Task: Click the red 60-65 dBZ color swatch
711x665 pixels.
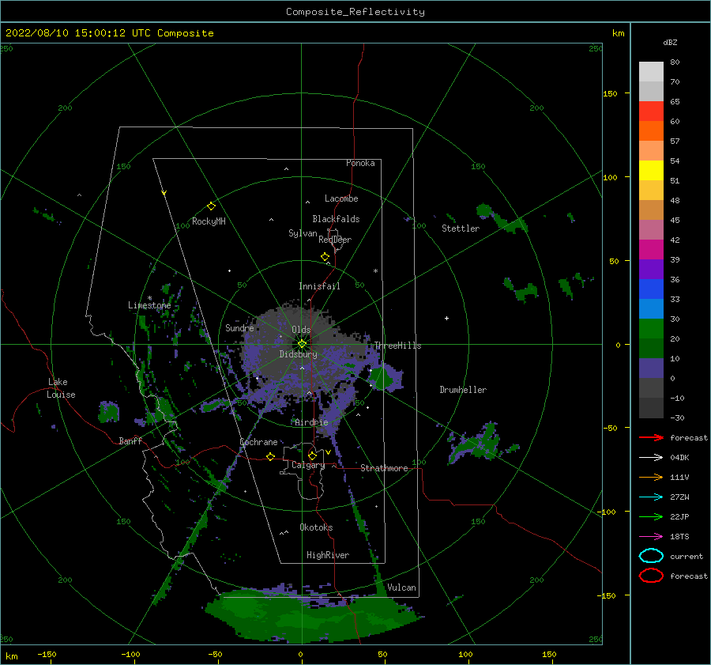Action: point(651,111)
